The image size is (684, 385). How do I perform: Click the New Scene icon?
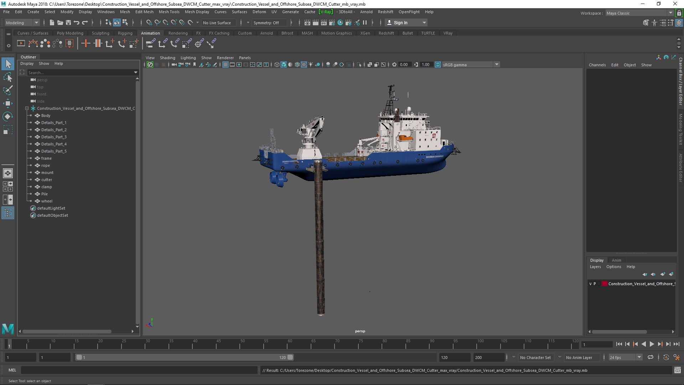[52, 22]
